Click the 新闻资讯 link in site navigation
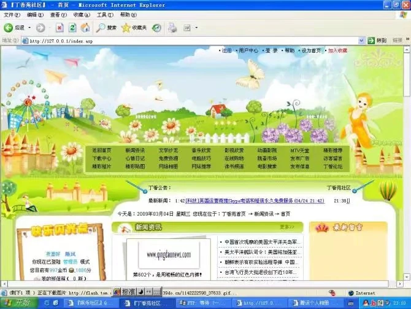 [135, 150]
